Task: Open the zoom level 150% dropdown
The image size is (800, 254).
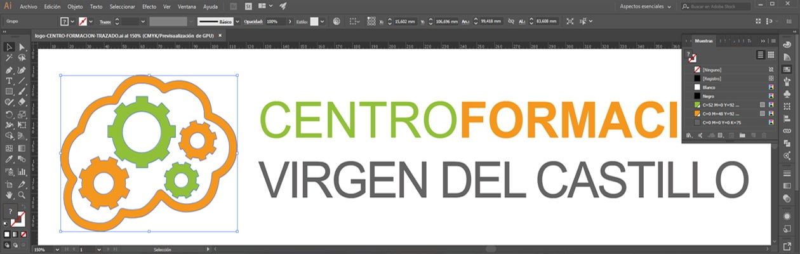Action: 58,250
